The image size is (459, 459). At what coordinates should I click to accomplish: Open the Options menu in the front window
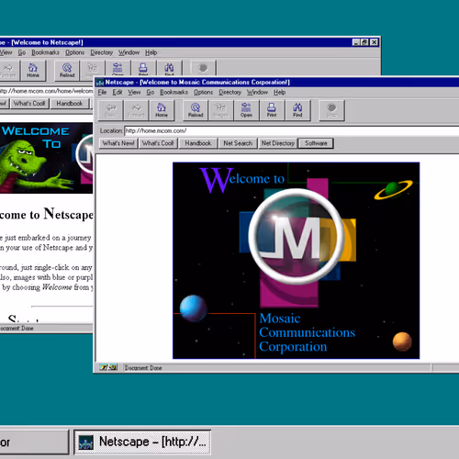[203, 92]
